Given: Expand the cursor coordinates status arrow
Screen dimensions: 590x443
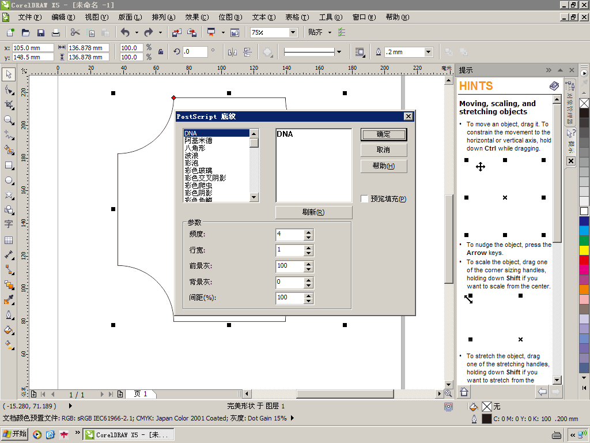Looking at the screenshot, I should pos(70,406).
